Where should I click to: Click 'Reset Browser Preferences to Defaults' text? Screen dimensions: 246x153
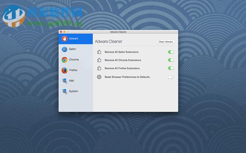point(127,77)
